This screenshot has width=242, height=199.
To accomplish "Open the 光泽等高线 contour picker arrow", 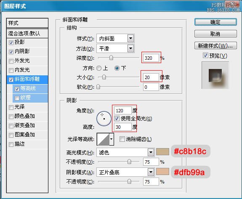I will (112, 139).
